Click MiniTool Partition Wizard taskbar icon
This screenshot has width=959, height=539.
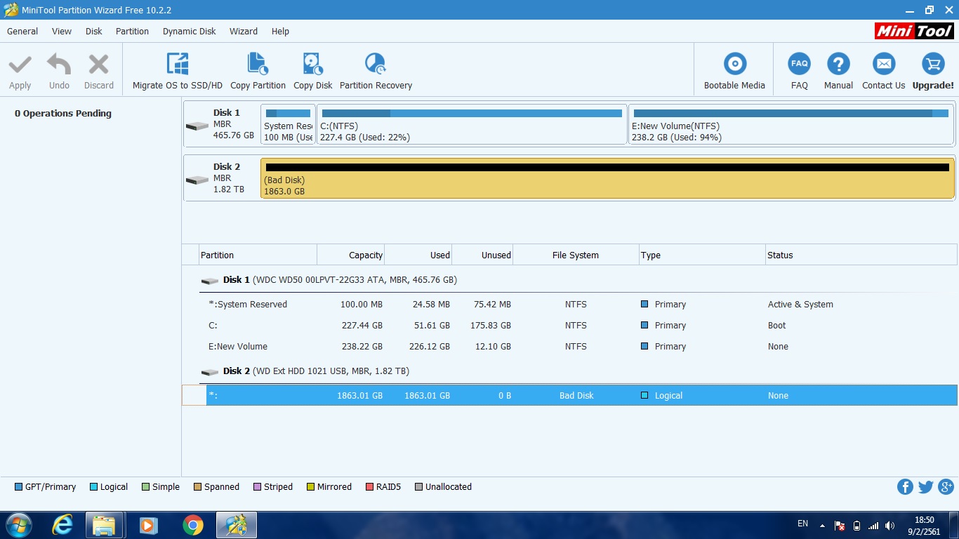pos(237,525)
